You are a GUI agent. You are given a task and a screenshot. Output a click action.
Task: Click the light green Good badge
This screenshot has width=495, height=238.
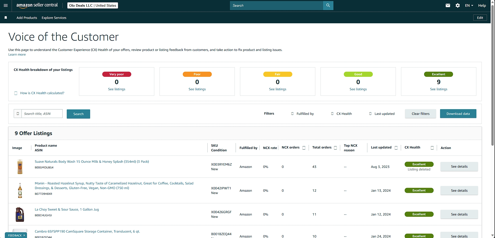click(x=358, y=74)
